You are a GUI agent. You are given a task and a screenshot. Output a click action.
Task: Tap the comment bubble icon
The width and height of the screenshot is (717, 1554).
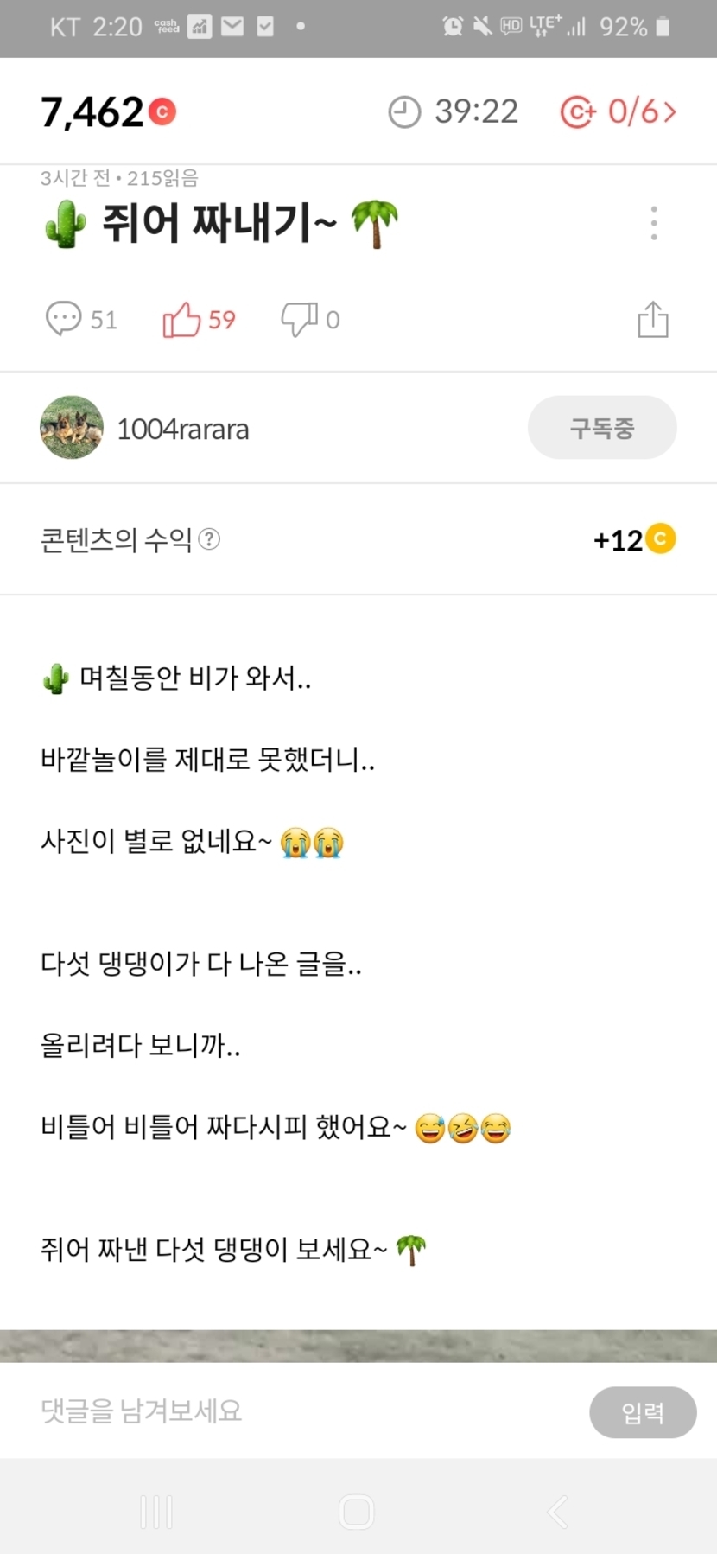(63, 319)
